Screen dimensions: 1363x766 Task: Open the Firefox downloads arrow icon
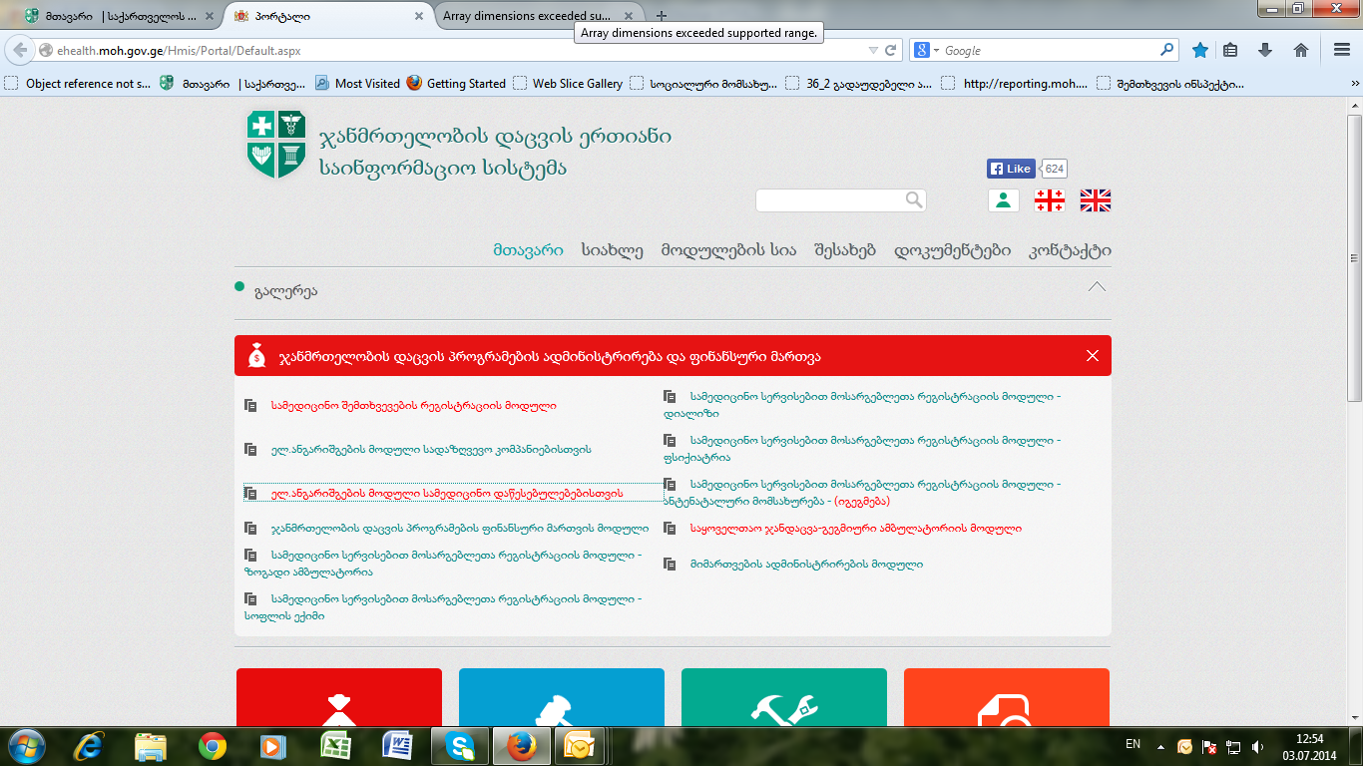click(1265, 50)
